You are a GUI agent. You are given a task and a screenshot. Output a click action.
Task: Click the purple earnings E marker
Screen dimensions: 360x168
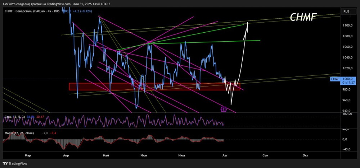(x=224, y=109)
